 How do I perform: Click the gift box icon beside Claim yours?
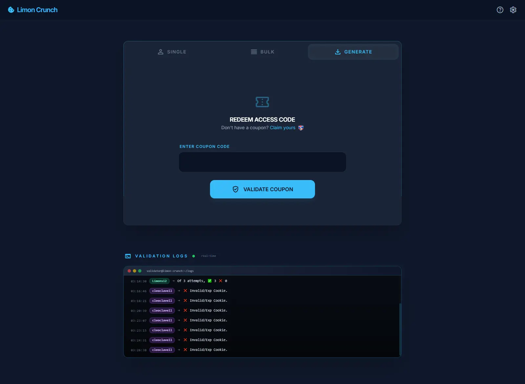pos(301,128)
